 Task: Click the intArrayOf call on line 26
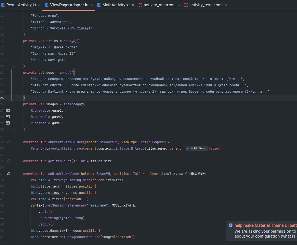[73, 104]
